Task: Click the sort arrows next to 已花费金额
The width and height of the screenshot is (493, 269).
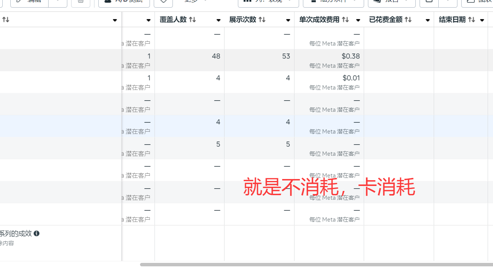Action: (x=408, y=20)
